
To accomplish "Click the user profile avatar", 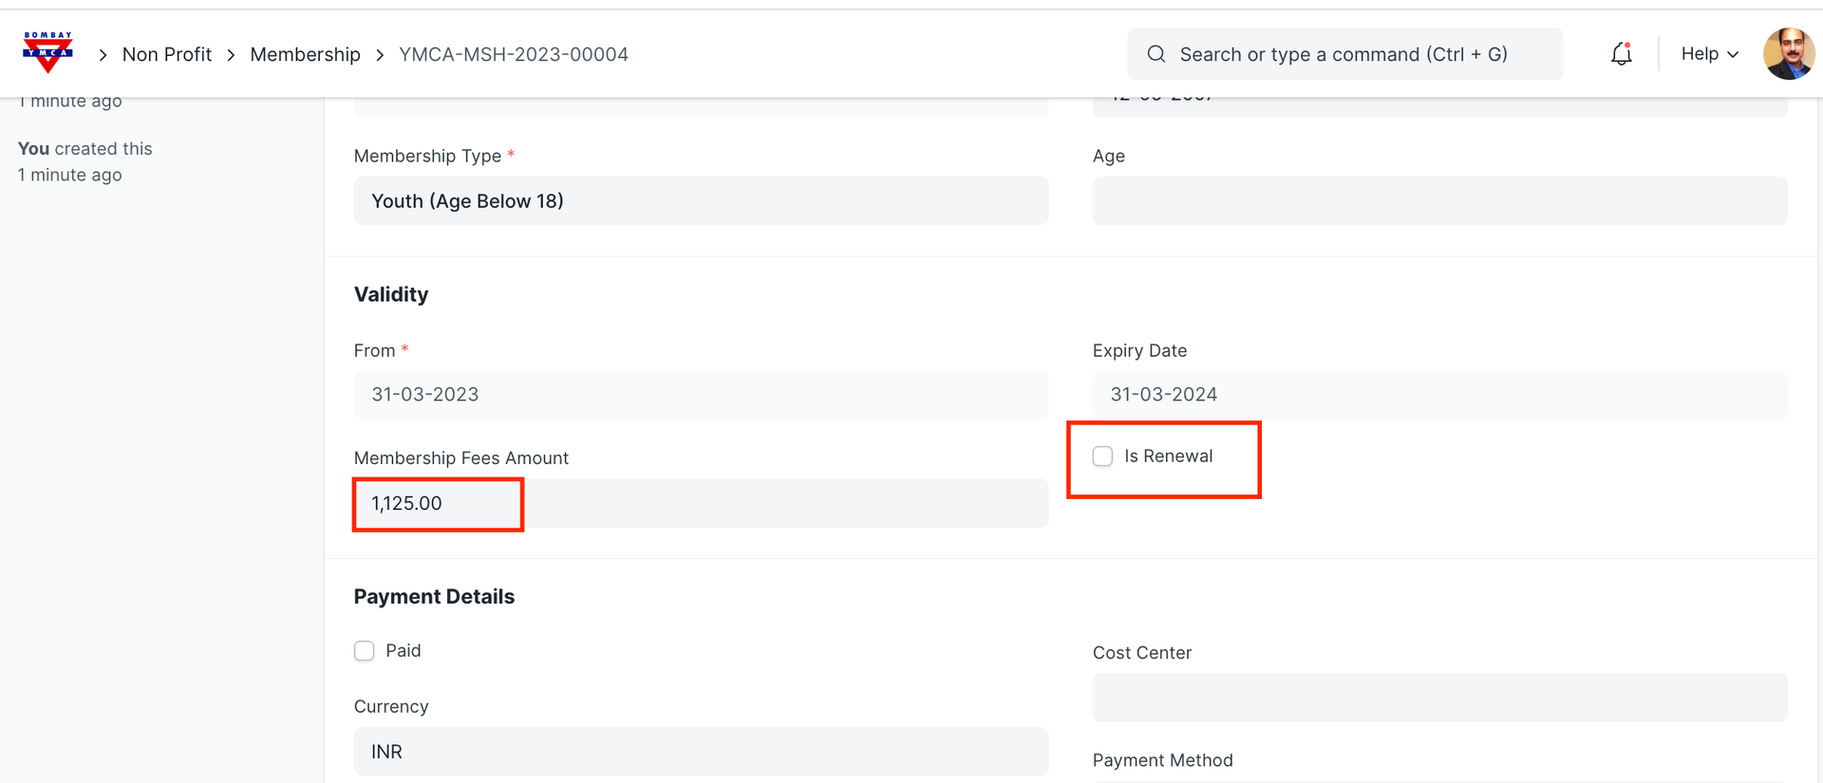I will [x=1788, y=54].
